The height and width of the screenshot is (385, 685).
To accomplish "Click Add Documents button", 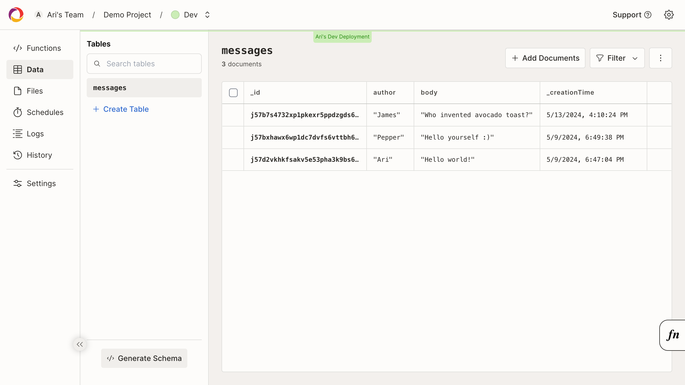I will pos(545,58).
